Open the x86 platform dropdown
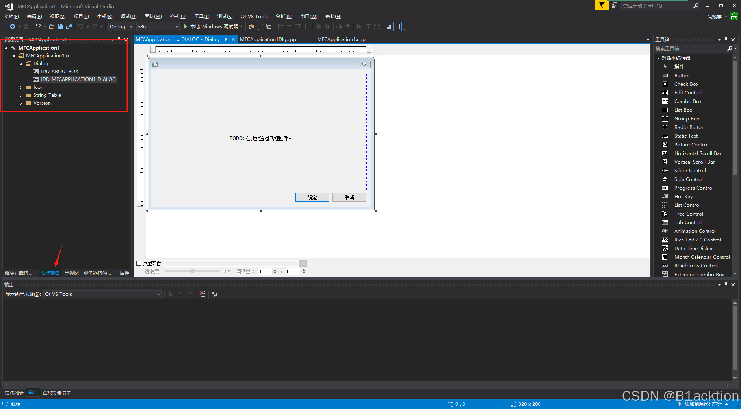The width and height of the screenshot is (741, 409). (158, 26)
